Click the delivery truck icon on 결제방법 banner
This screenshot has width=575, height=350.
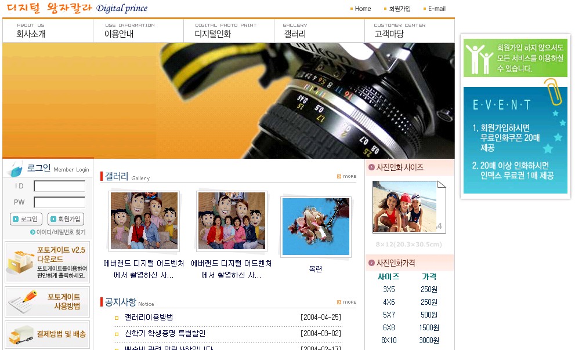pos(21,335)
